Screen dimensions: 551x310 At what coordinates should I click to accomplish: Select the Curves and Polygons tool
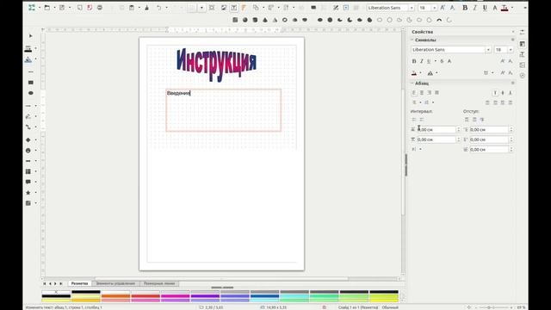click(28, 116)
